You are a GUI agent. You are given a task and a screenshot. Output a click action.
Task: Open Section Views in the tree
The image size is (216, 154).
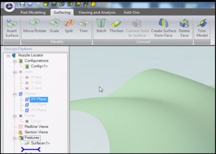coord(36,132)
